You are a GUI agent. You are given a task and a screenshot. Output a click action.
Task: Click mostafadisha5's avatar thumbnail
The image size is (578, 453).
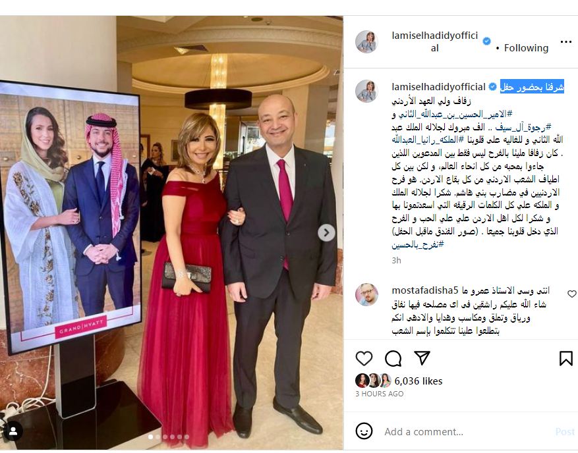(367, 294)
